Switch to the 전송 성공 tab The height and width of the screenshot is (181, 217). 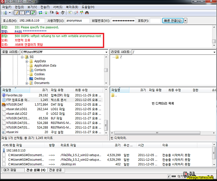click(x=56, y=170)
